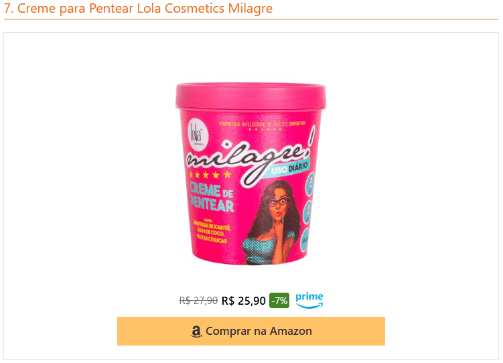Click the five yellow stars under Milagre script
Viewport: 503px width, 363px height.
coord(210,175)
